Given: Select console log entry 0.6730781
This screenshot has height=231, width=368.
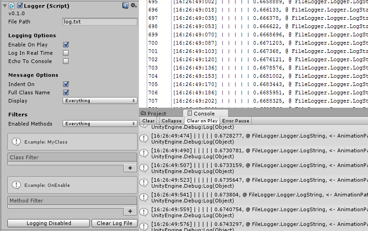Looking at the screenshot, I should pos(253,153).
